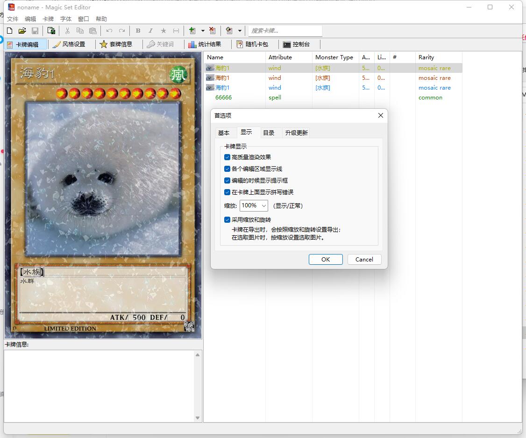Toggle Italic text formatting

point(150,31)
